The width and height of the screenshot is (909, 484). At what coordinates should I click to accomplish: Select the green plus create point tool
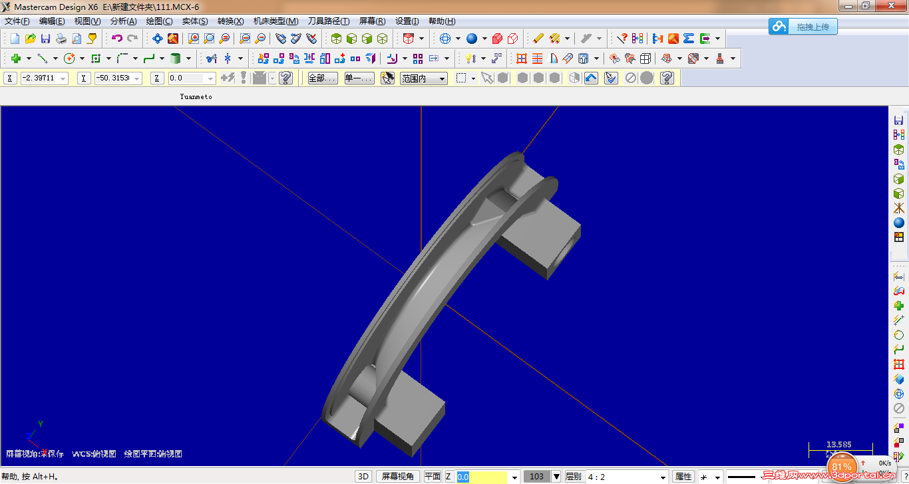coord(16,59)
